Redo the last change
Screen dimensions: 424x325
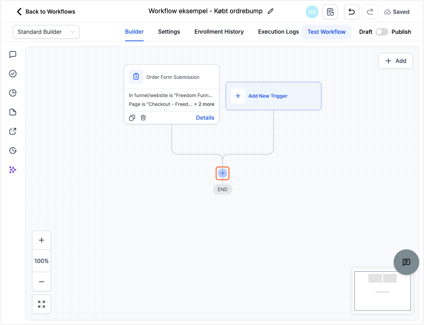pyautogui.click(x=370, y=12)
